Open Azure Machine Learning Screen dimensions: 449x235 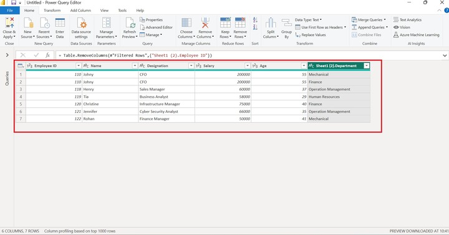416,35
